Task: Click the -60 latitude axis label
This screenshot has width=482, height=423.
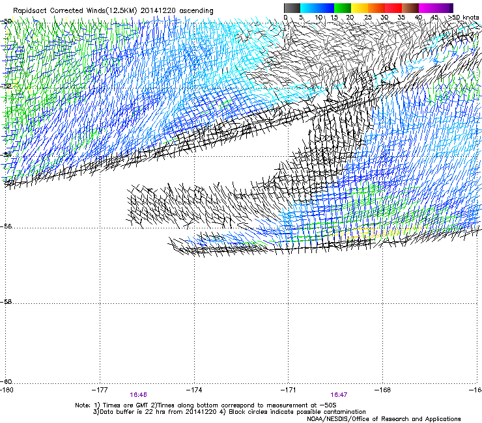Action: coord(6,381)
